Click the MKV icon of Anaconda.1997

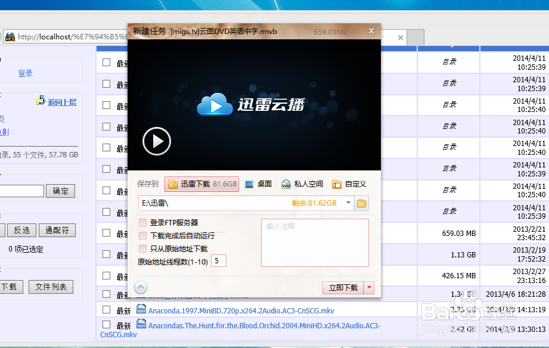tap(141, 309)
